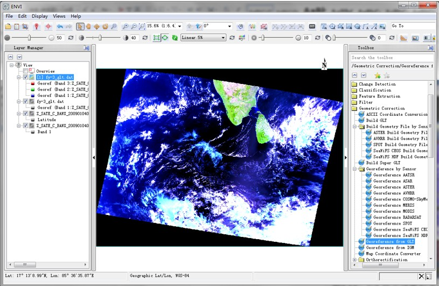
Task: Click the fixed Zoom Out icon
Action: pyautogui.click(x=134, y=26)
